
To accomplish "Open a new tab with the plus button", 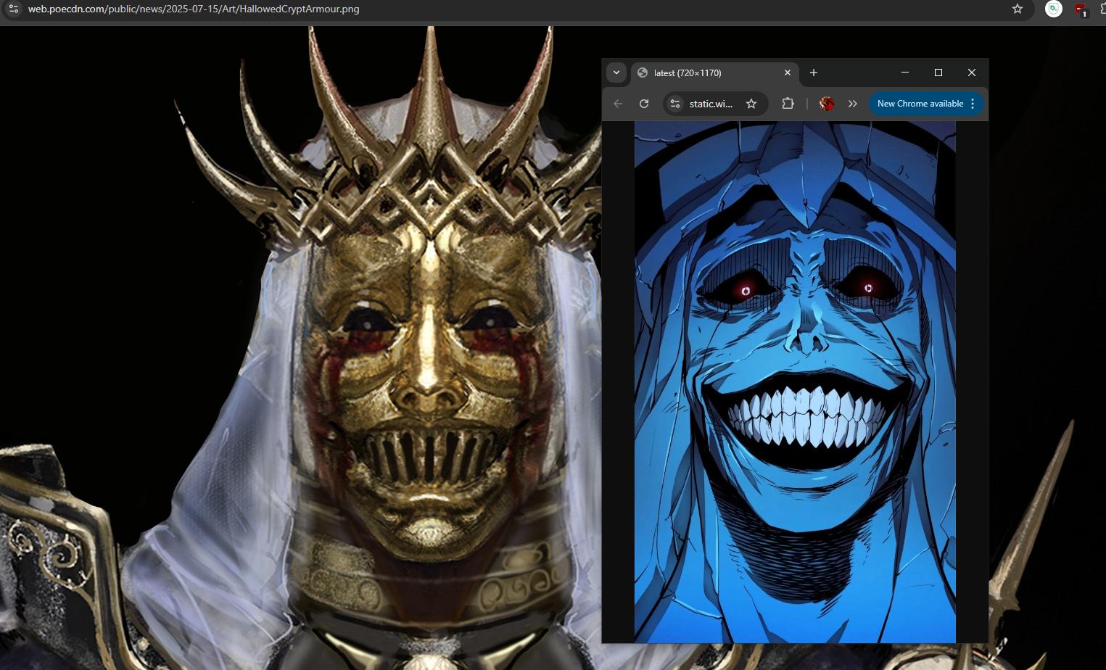I will (814, 73).
